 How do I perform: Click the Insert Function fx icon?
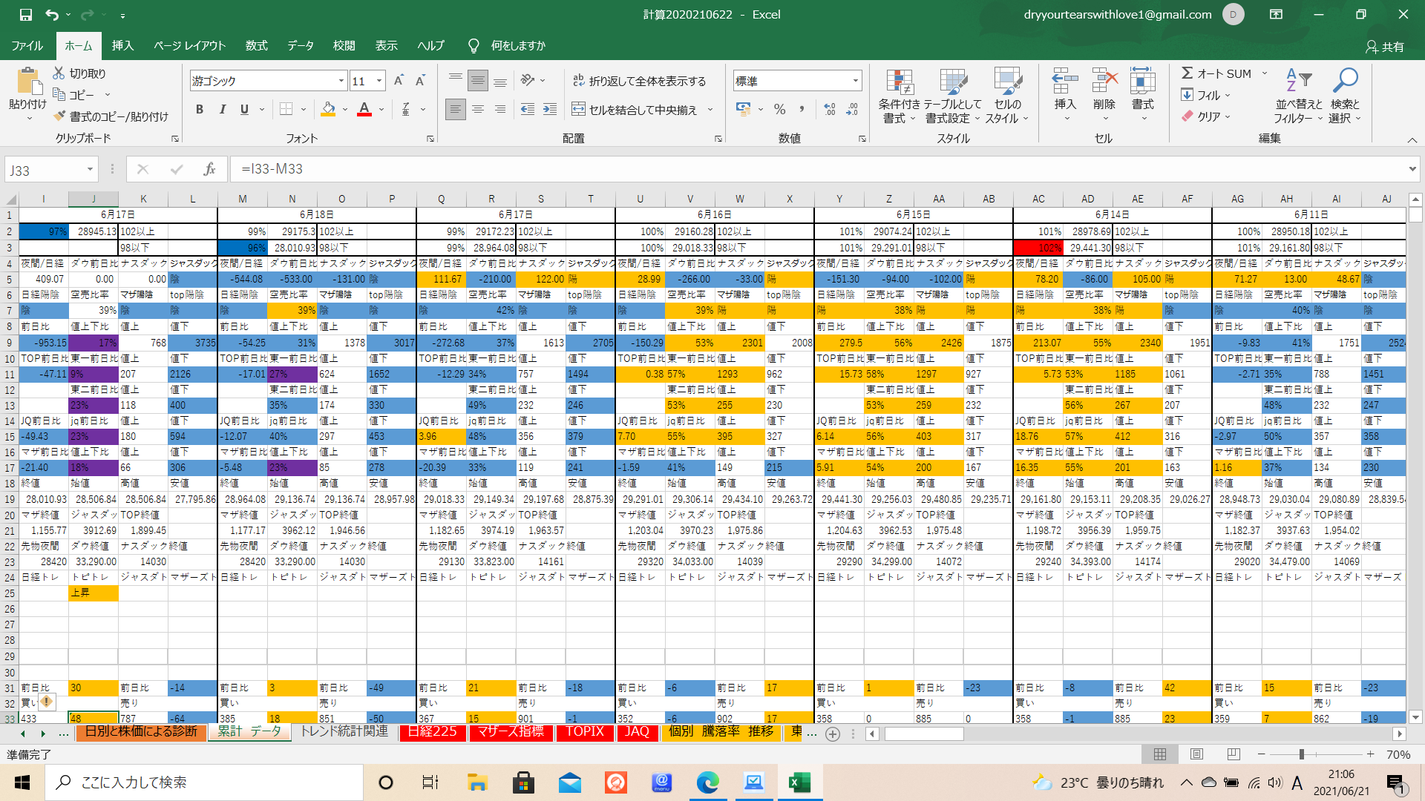point(209,169)
